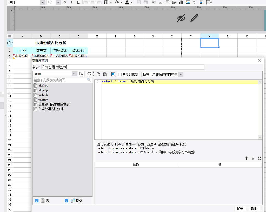Click the Bold formatting icon
Image resolution: width=266 pixels, height=212 pixels.
click(x=65, y=2)
